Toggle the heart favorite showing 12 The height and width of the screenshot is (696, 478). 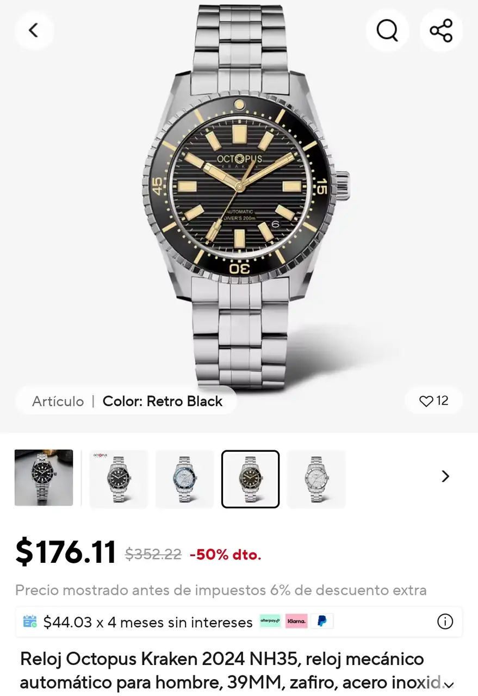(x=434, y=401)
